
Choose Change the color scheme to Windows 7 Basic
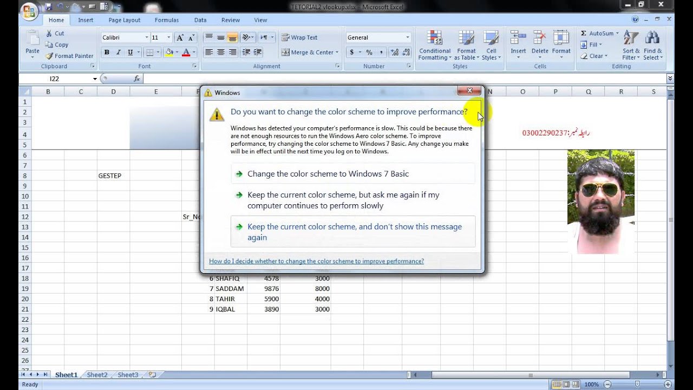pos(353,174)
